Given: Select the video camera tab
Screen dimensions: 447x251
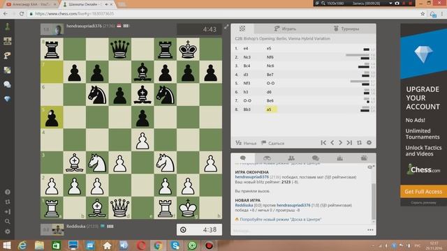Looking at the screenshot, I should (x=364, y=158).
